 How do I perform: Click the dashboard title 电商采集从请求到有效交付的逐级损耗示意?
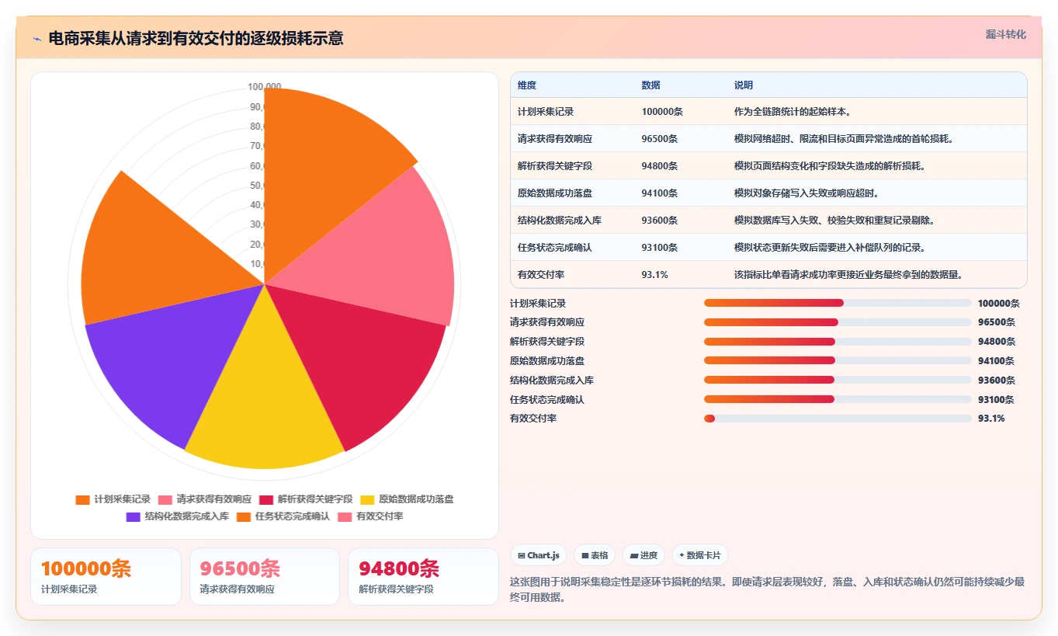point(196,38)
